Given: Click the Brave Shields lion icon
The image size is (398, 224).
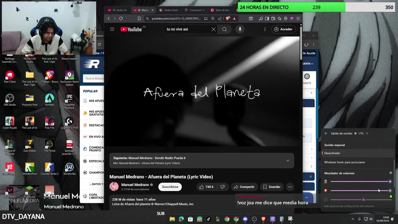Looking at the screenshot, I should click(x=228, y=18).
